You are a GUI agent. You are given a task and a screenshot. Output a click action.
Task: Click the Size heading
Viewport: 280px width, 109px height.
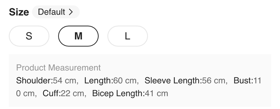[19, 12]
